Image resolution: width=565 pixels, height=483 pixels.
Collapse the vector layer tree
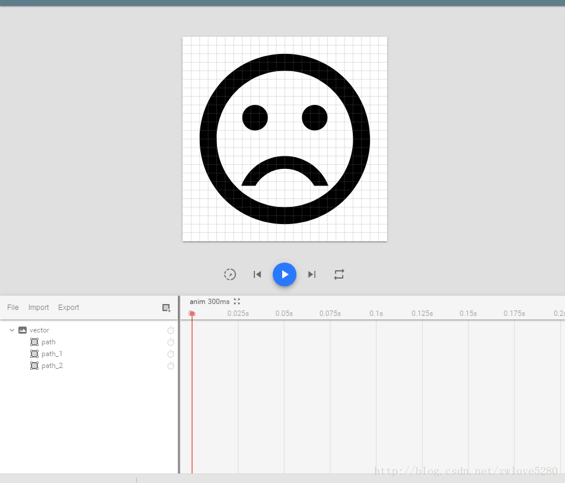(11, 330)
